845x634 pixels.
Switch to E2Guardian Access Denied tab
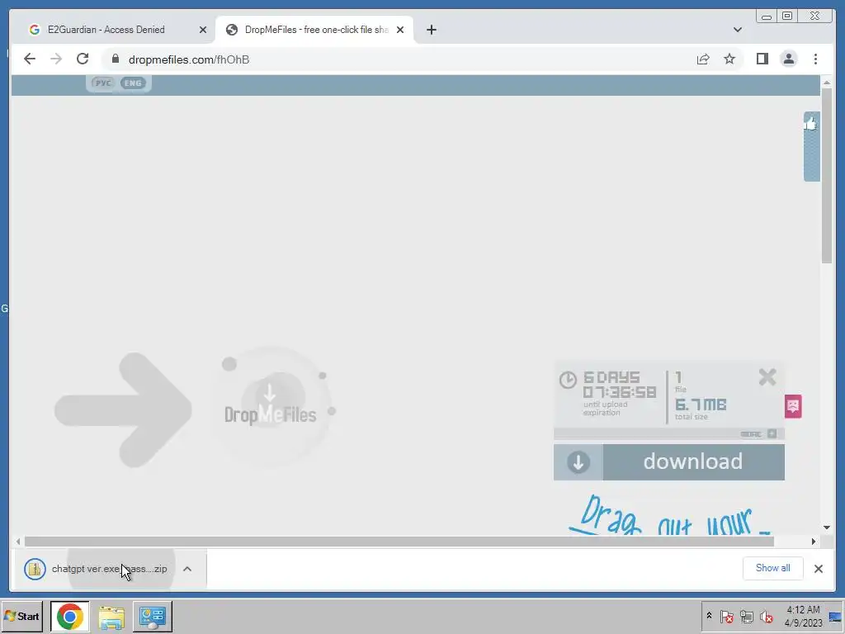[x=106, y=30]
